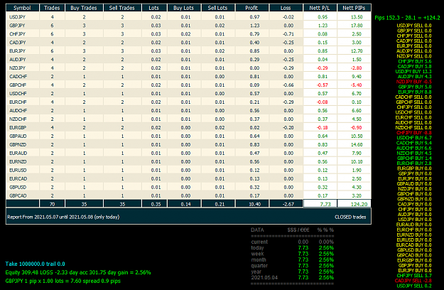444x290 pixels.
Task: Click the red CHFJPY BUY -8.8 entry
Action: (413, 132)
